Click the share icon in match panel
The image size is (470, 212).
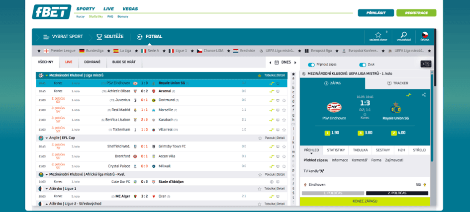[424, 95]
